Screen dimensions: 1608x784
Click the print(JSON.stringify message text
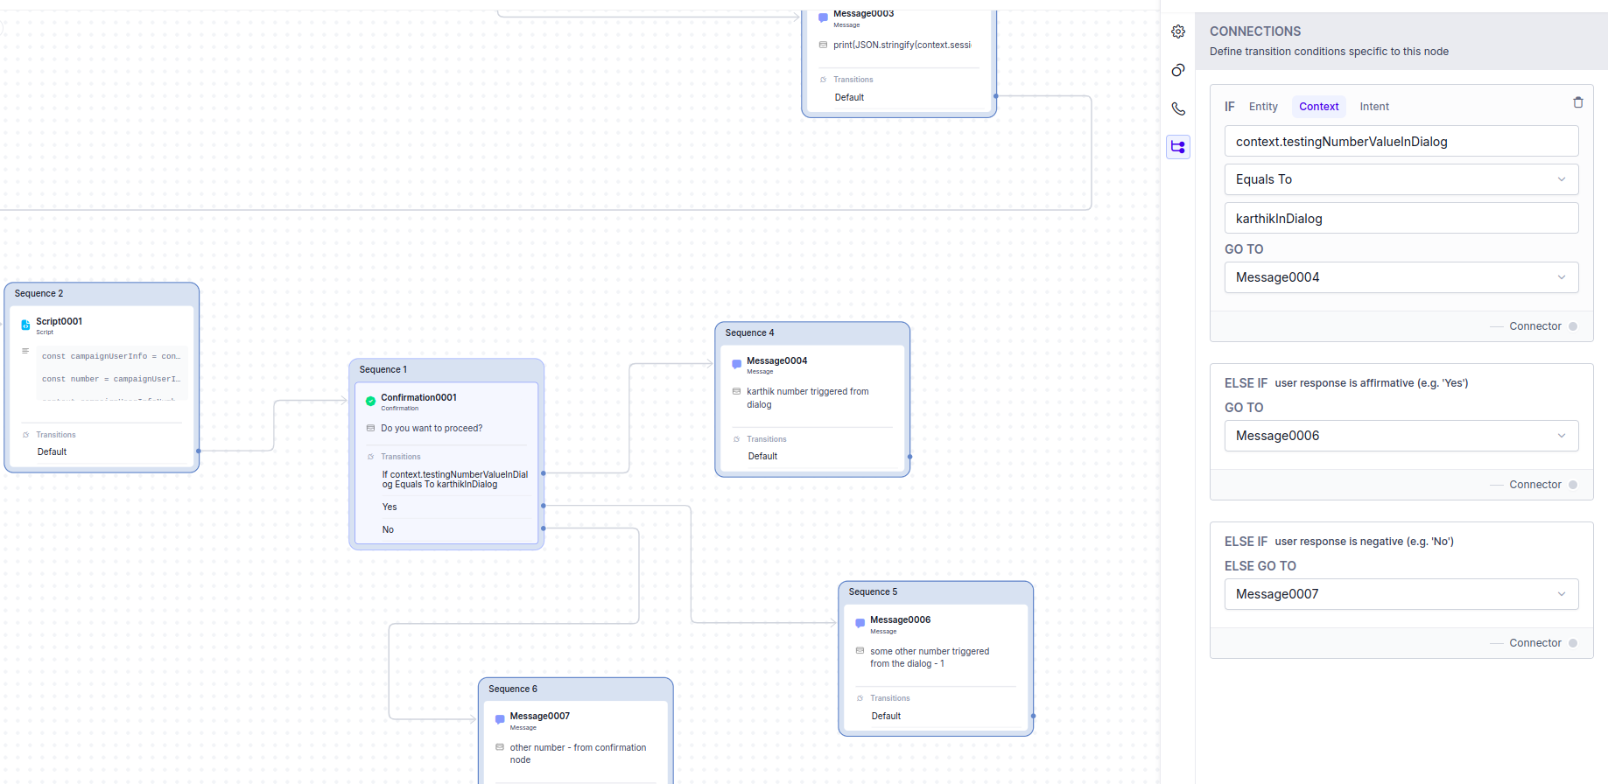tap(902, 45)
